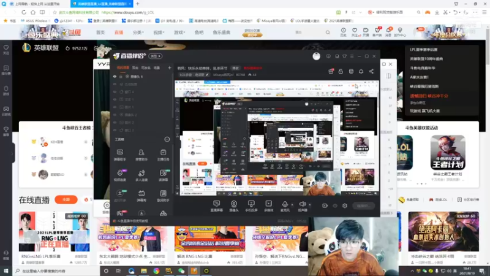
Task: Open 英雄联盟10周年盛典 link
Action: tap(426, 58)
